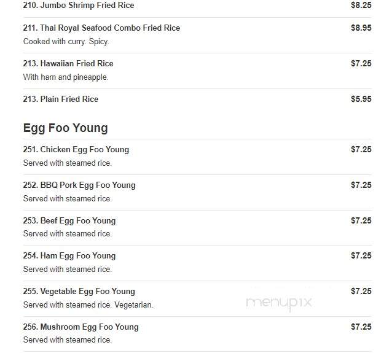Screen dimensions: 389x353
Task: Click the Egg Foo Young section heading
Action: [x=66, y=128]
